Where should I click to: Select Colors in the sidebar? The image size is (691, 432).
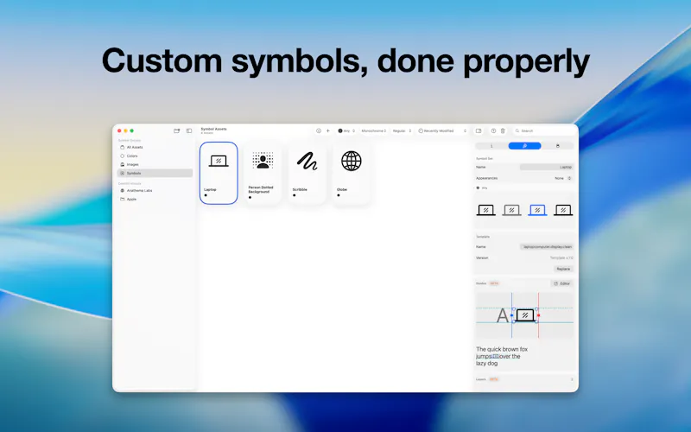click(x=155, y=156)
